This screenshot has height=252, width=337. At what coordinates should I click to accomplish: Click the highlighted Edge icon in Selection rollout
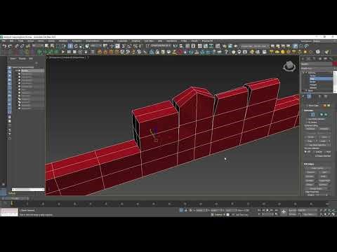coord(313,115)
